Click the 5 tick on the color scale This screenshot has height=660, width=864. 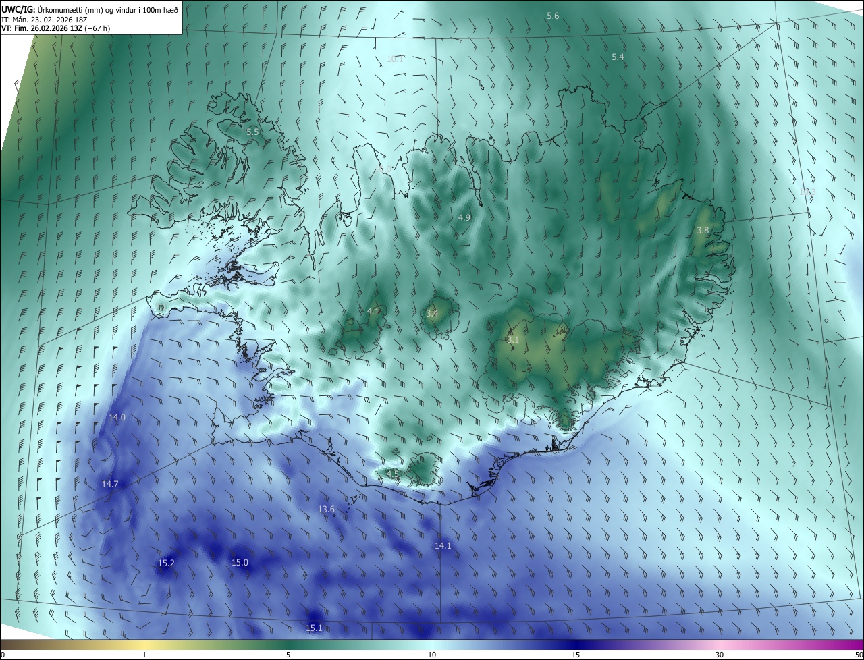click(x=288, y=655)
